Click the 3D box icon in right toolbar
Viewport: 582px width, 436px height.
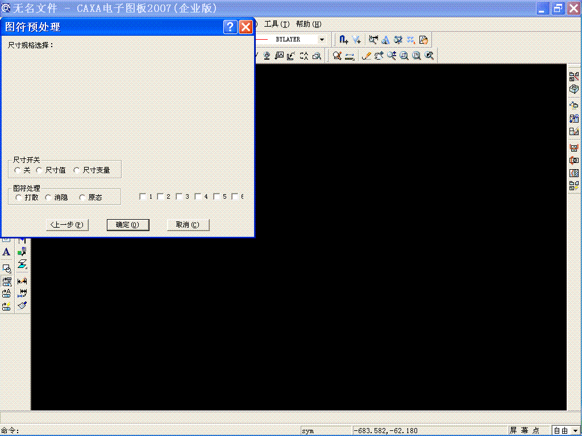574,89
